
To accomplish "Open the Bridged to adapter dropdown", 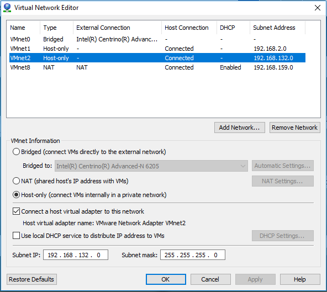I will (x=151, y=166).
